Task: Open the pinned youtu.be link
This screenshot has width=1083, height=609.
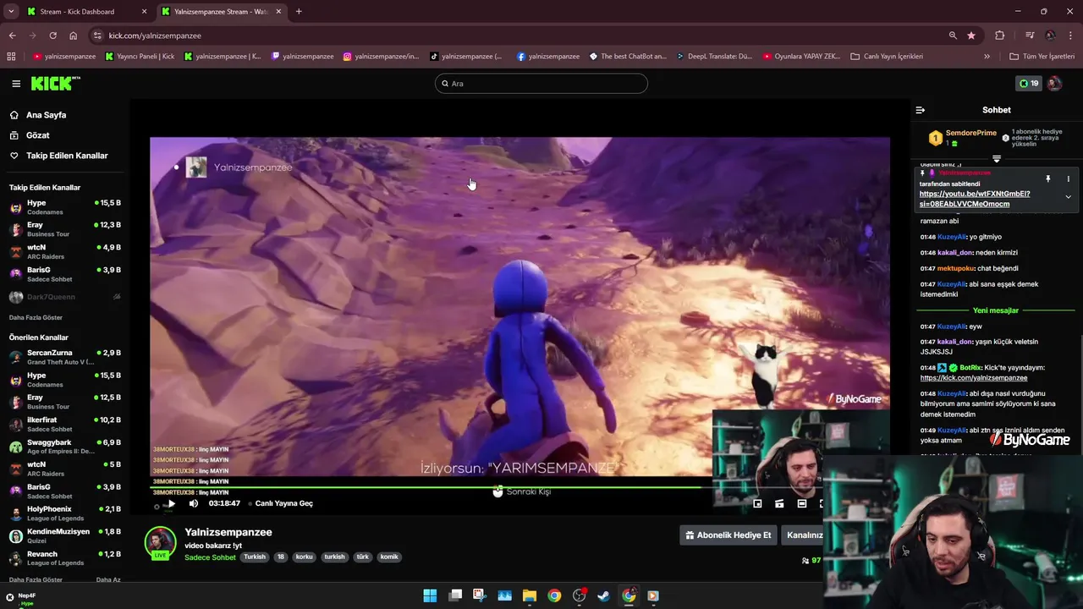Action: (975, 199)
